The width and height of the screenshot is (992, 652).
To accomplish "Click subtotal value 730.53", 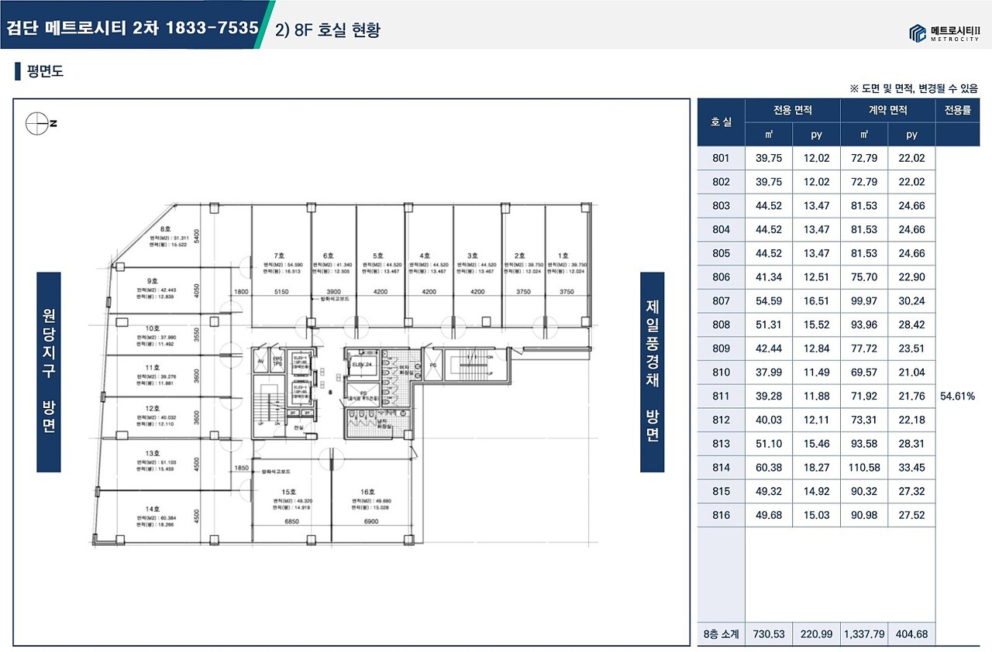I will [x=769, y=634].
